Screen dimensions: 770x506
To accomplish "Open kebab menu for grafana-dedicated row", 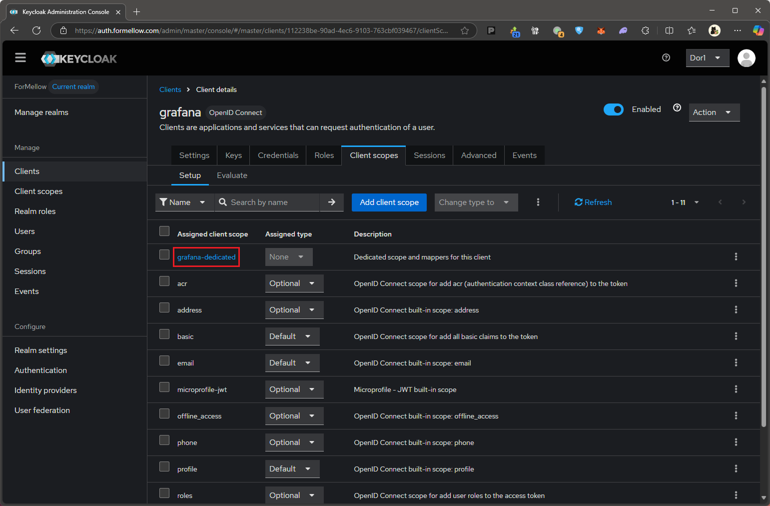I will [x=736, y=256].
